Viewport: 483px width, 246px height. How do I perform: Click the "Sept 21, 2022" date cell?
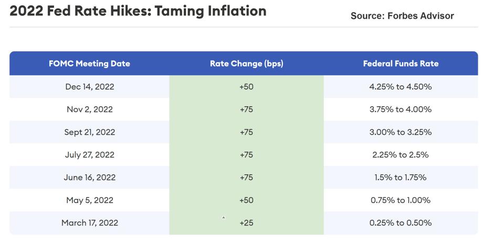[89, 132]
